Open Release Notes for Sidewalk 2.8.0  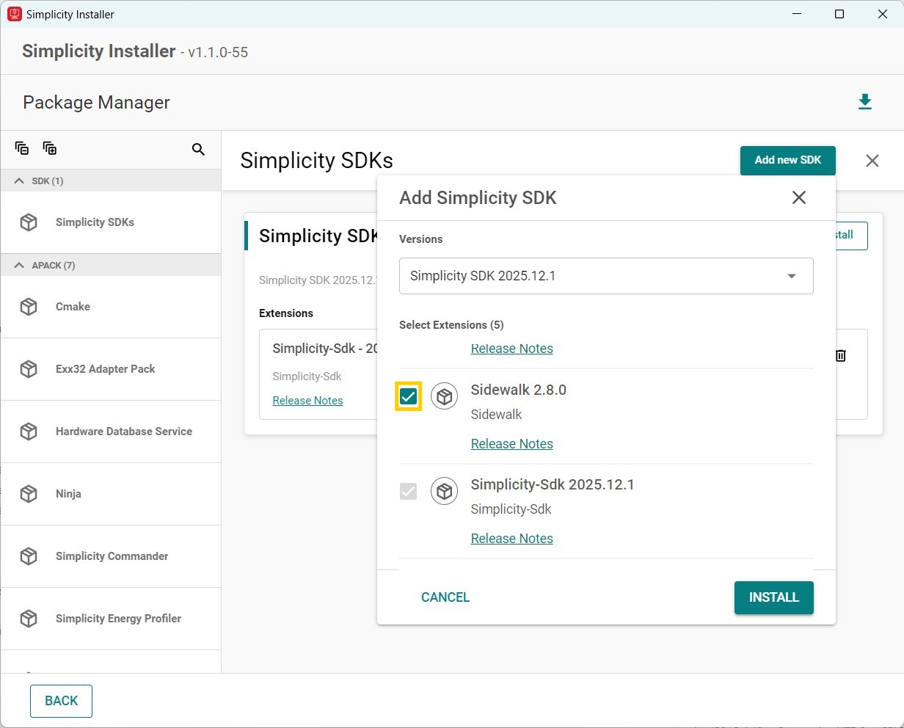pos(511,443)
